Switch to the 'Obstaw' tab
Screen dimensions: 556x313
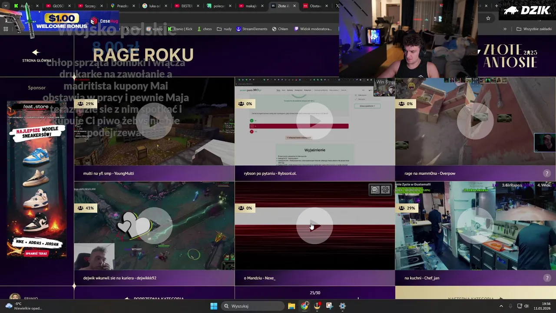click(x=315, y=6)
